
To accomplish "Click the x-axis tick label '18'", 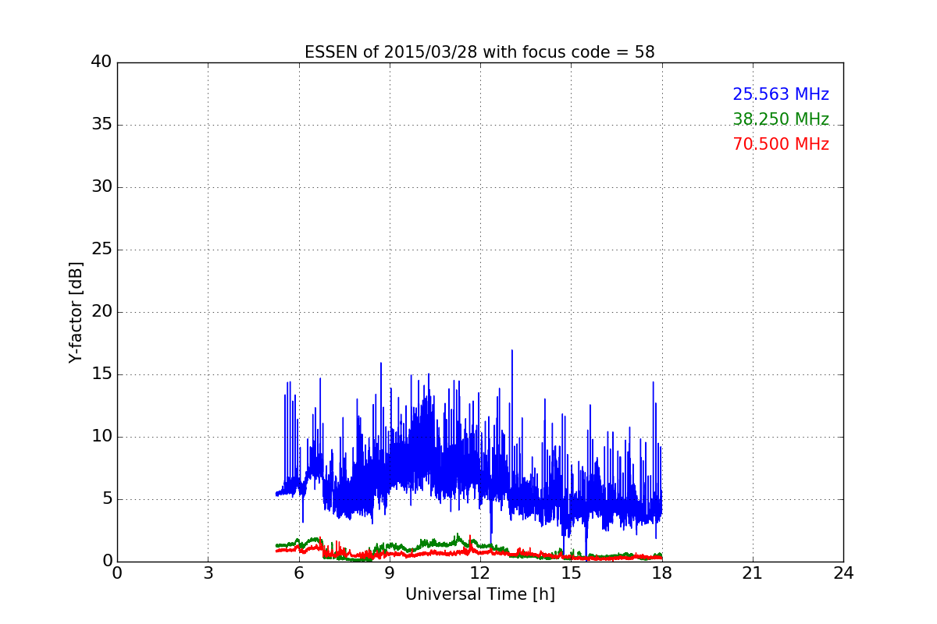I will 662,573.
